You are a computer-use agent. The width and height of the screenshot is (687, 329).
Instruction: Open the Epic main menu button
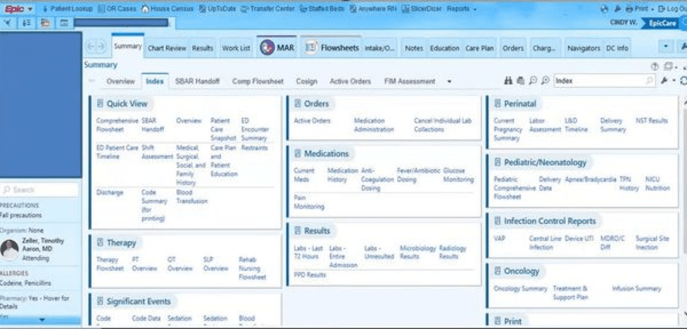18,9
